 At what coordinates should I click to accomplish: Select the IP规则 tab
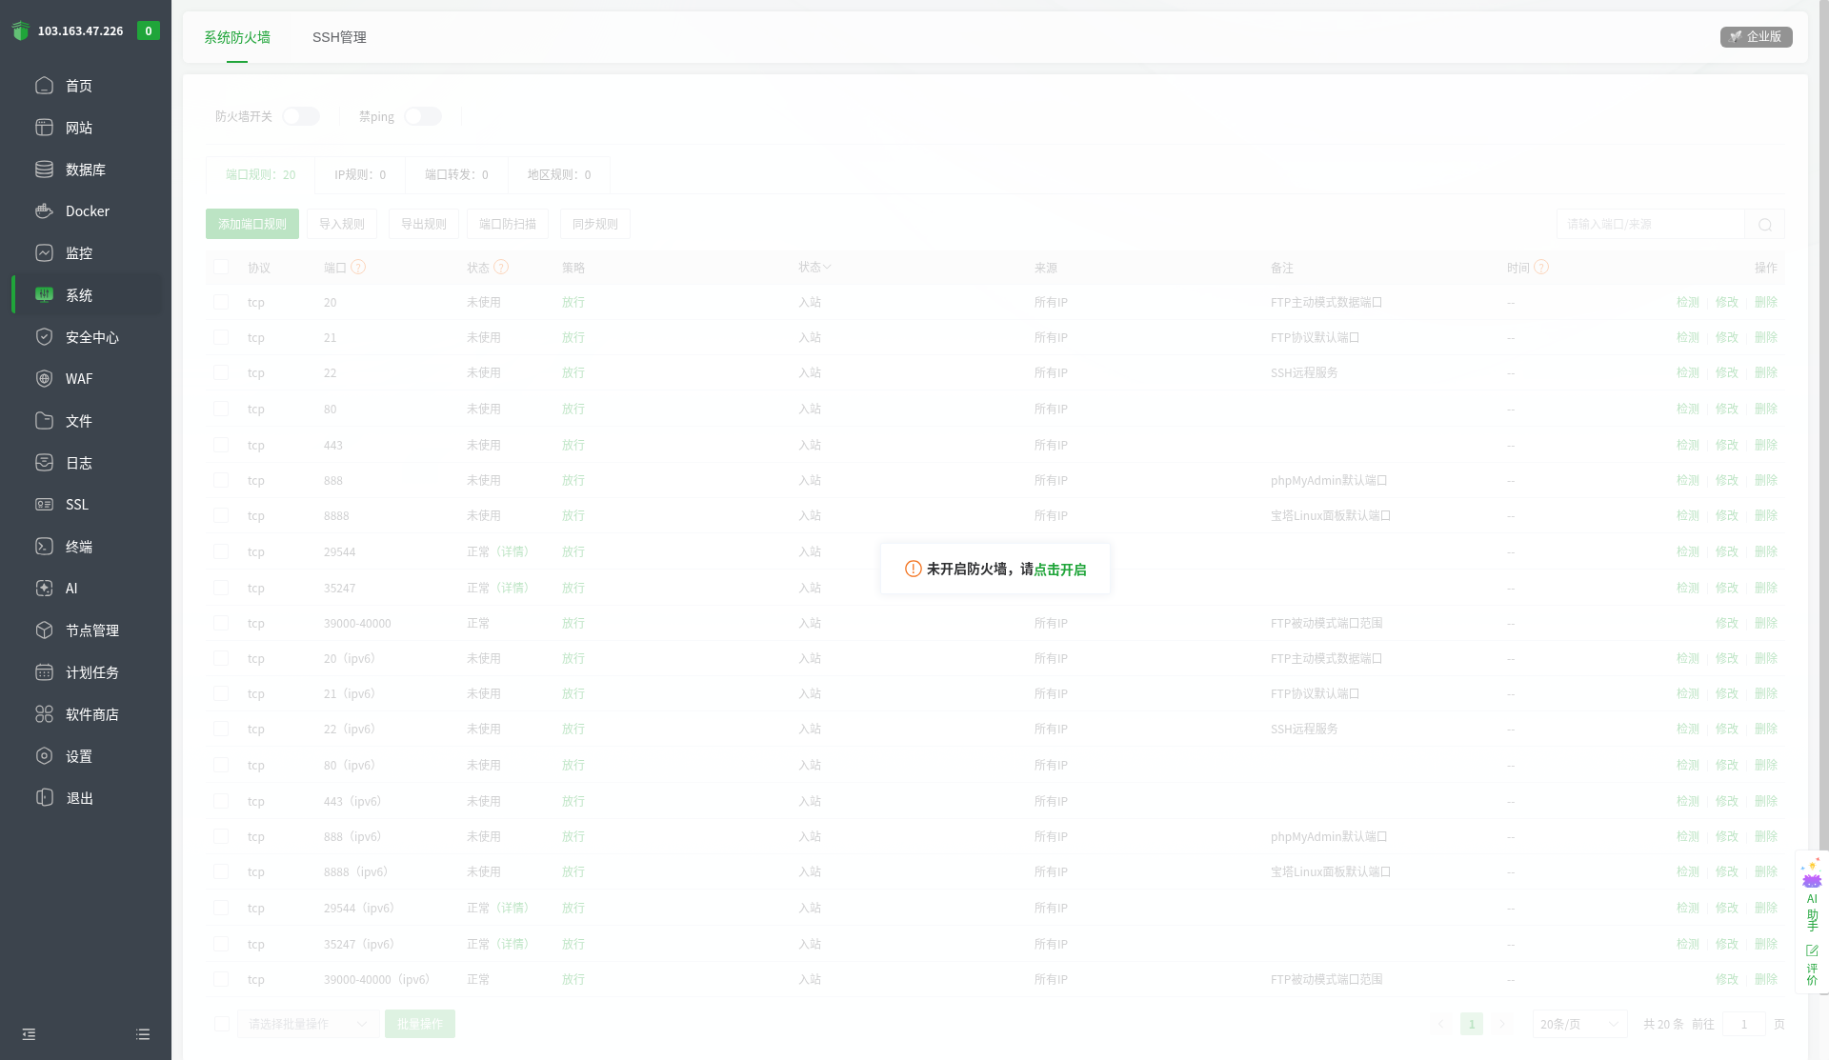pos(360,175)
